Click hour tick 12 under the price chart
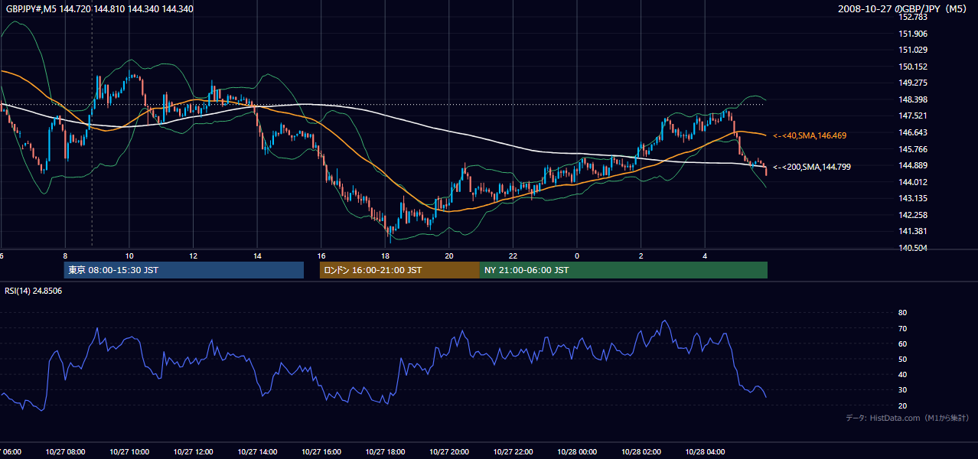This screenshot has width=978, height=459. (x=193, y=256)
